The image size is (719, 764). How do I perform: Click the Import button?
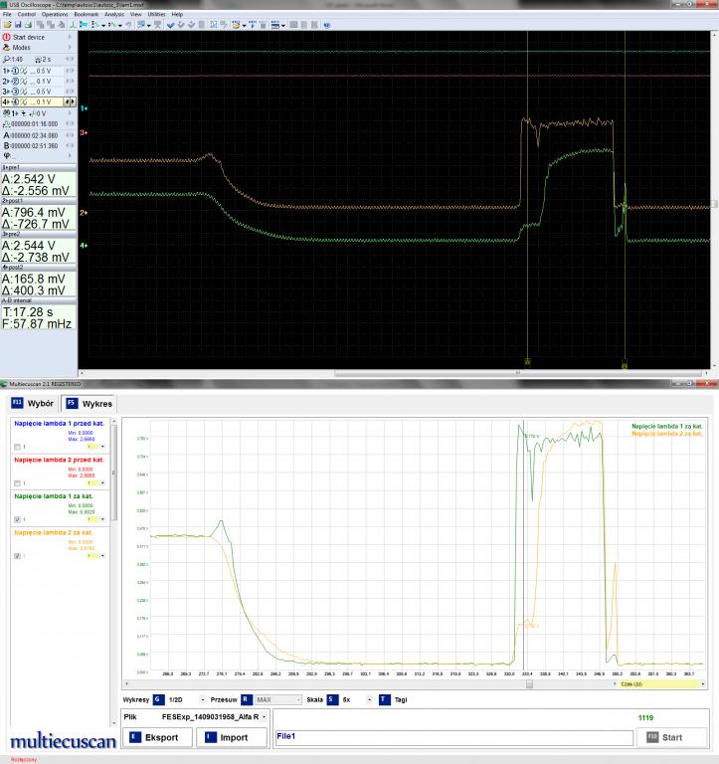click(234, 737)
